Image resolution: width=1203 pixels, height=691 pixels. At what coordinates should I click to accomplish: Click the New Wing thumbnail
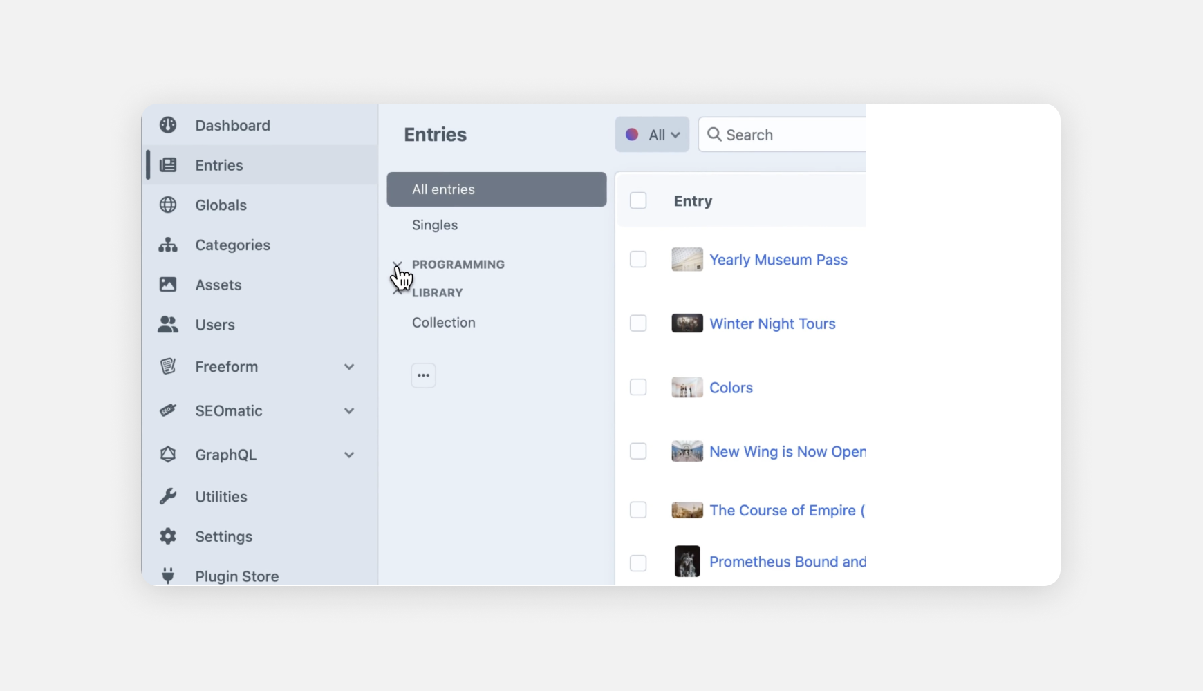point(687,451)
